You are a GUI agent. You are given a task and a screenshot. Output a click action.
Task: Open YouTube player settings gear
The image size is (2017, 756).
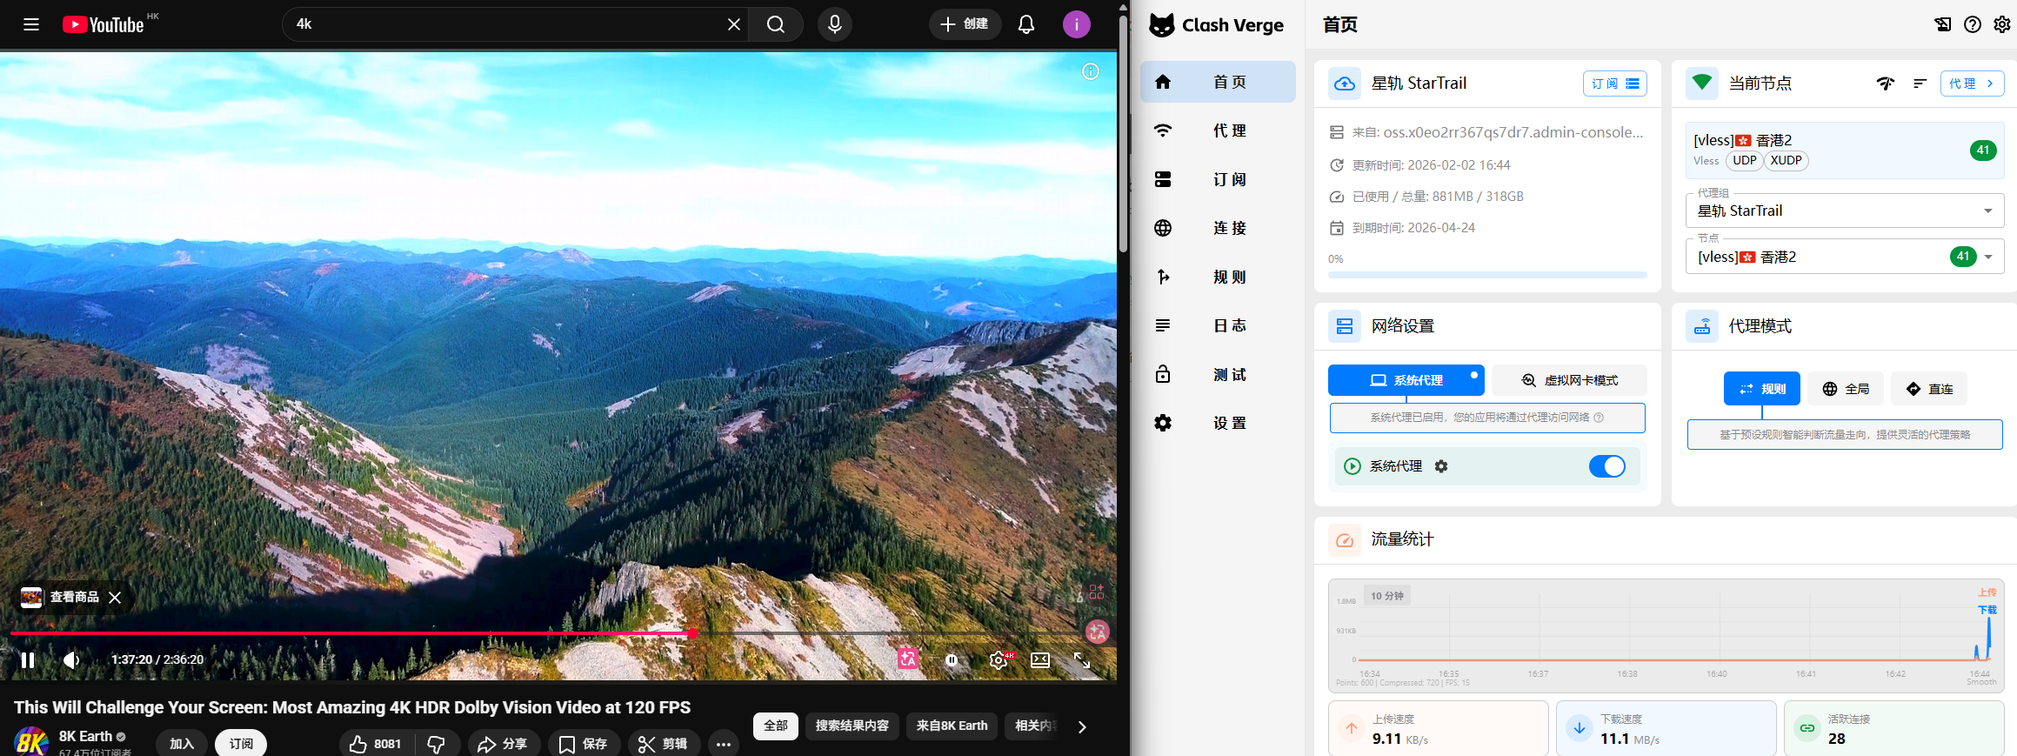[998, 660]
